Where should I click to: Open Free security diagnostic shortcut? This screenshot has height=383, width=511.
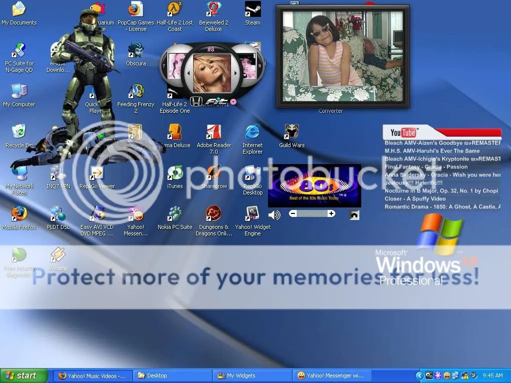[x=19, y=262]
